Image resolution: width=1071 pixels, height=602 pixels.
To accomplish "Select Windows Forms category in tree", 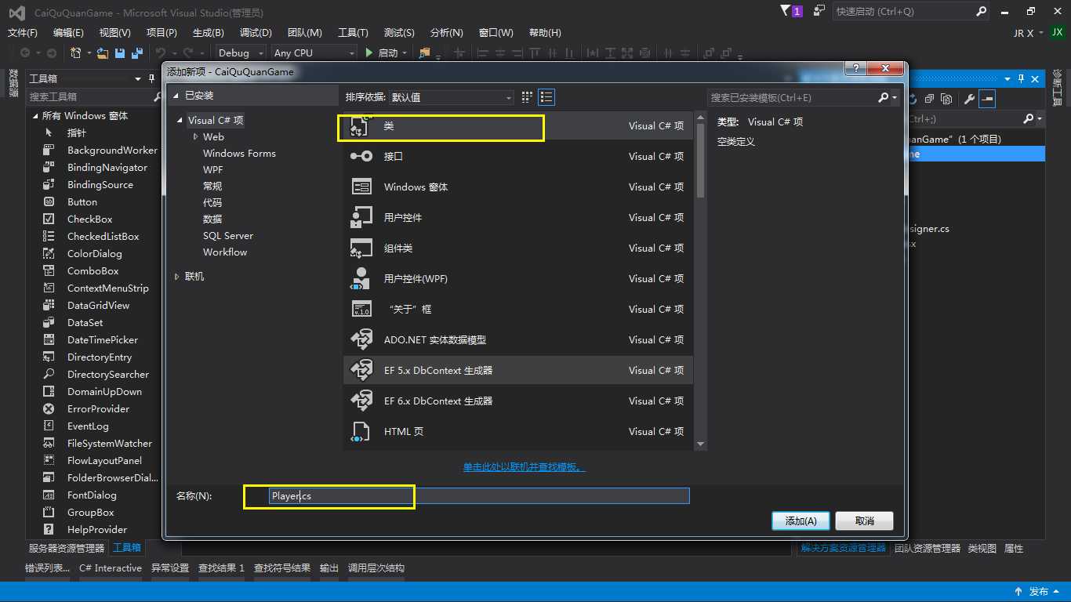I will tap(239, 153).
